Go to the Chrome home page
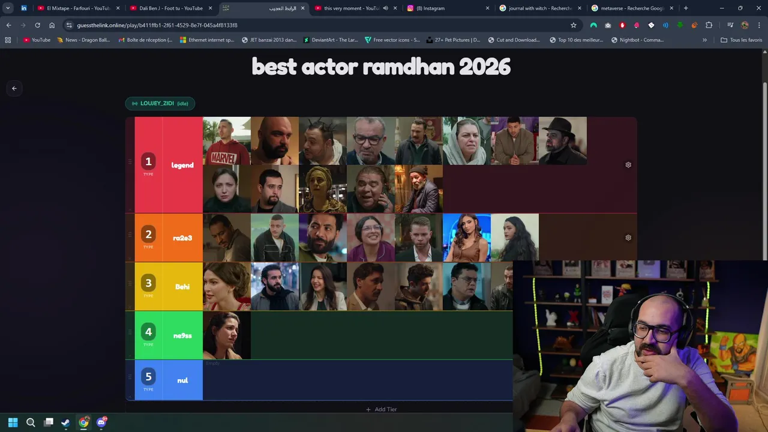This screenshot has width=768, height=432. click(x=52, y=25)
